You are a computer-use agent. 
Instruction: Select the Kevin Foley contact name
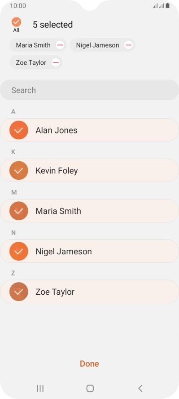pyautogui.click(x=57, y=171)
